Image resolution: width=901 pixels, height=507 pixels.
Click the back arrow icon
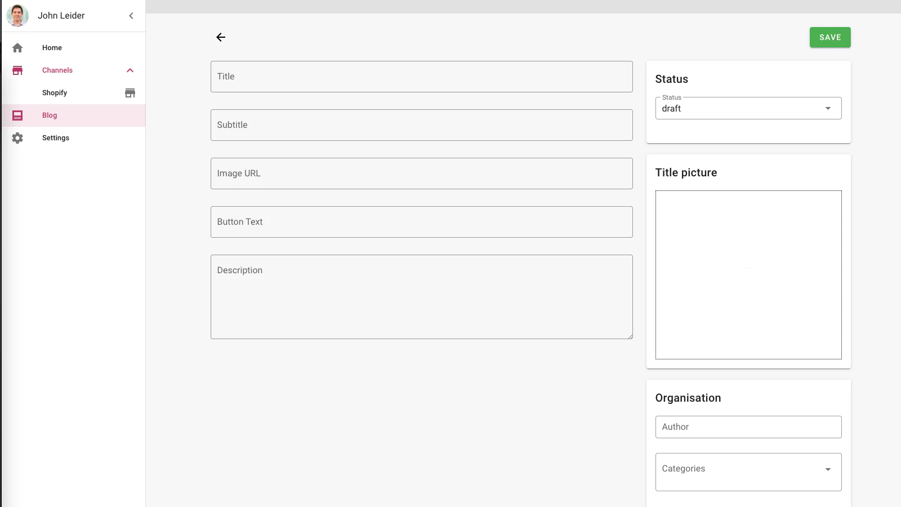click(x=221, y=37)
